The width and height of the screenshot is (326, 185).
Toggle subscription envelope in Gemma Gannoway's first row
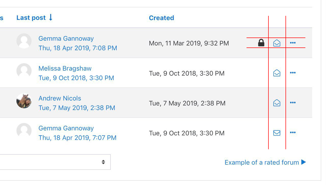point(277,43)
